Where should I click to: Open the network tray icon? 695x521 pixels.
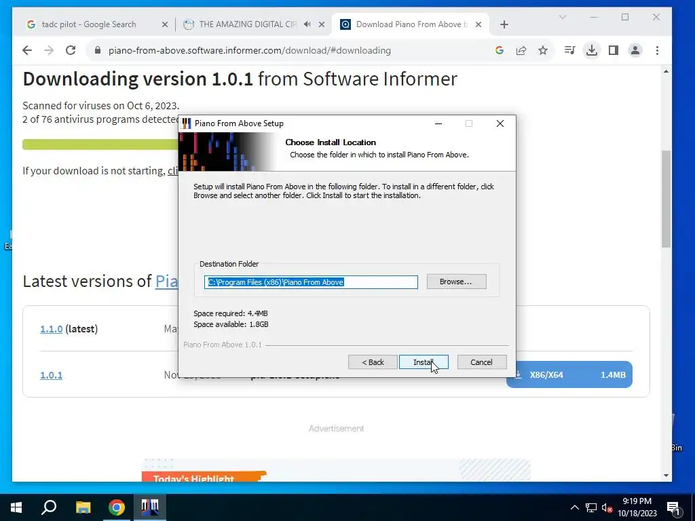click(x=591, y=507)
